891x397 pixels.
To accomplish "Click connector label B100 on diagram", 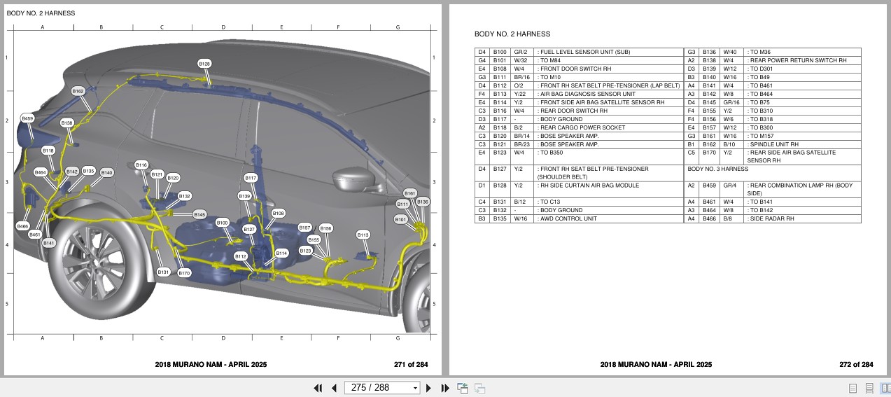I will point(222,223).
